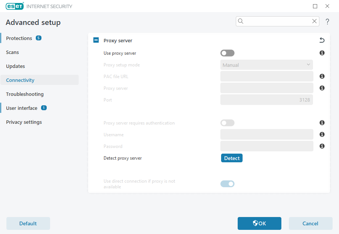
Task: Show info for Password field
Action: click(x=322, y=146)
